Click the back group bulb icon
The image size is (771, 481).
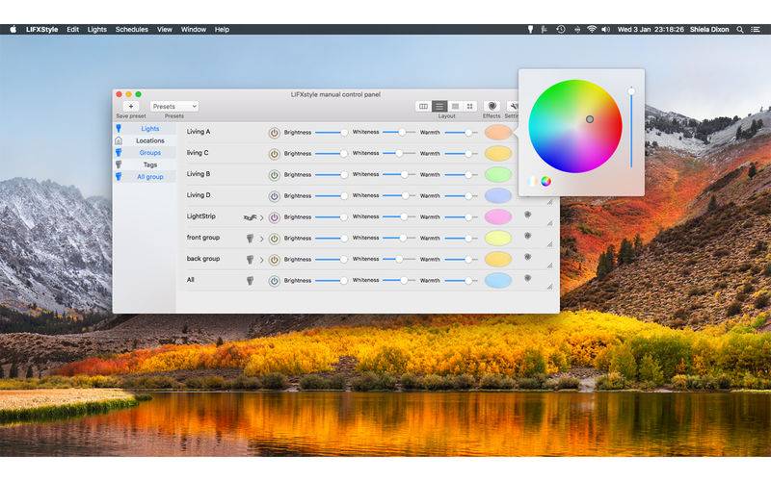(250, 259)
